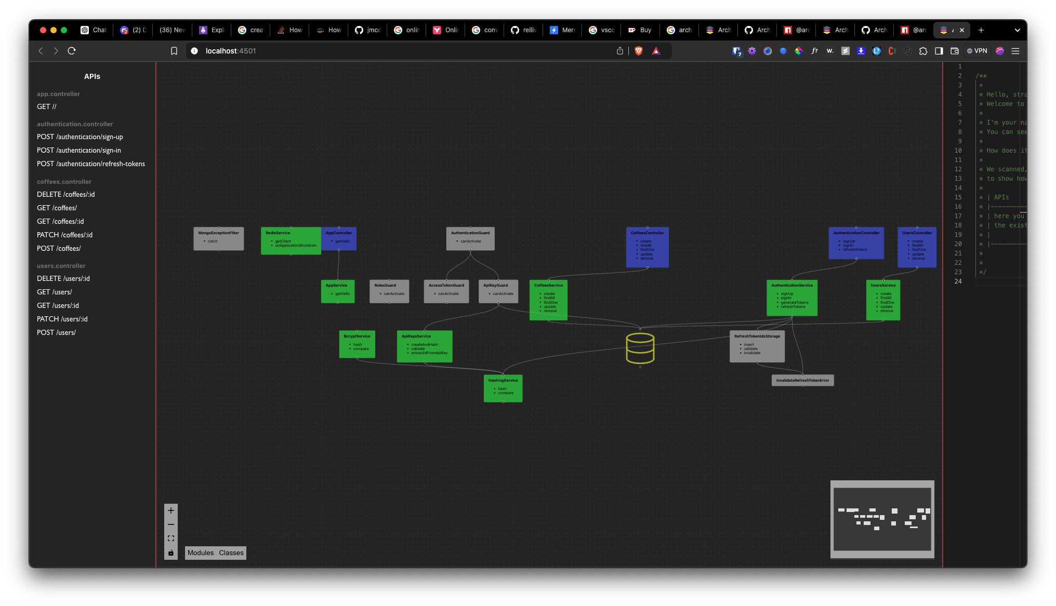This screenshot has width=1056, height=606.
Task: Zoom out of the diagram canvas
Action: pos(171,524)
